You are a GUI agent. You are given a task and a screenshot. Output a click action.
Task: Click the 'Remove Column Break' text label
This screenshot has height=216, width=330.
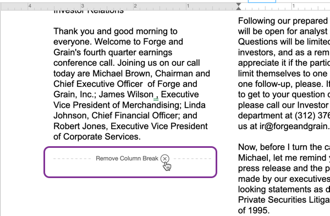click(127, 158)
